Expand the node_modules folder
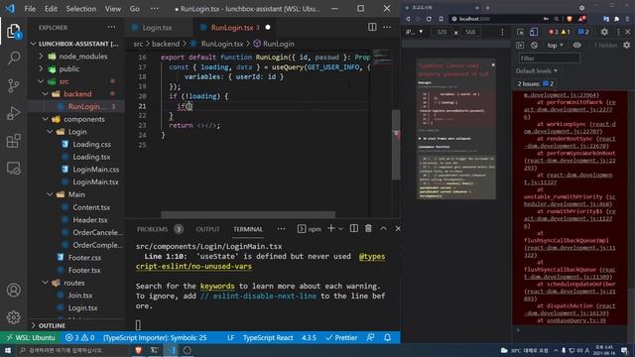The image size is (635, 357). 41,57
